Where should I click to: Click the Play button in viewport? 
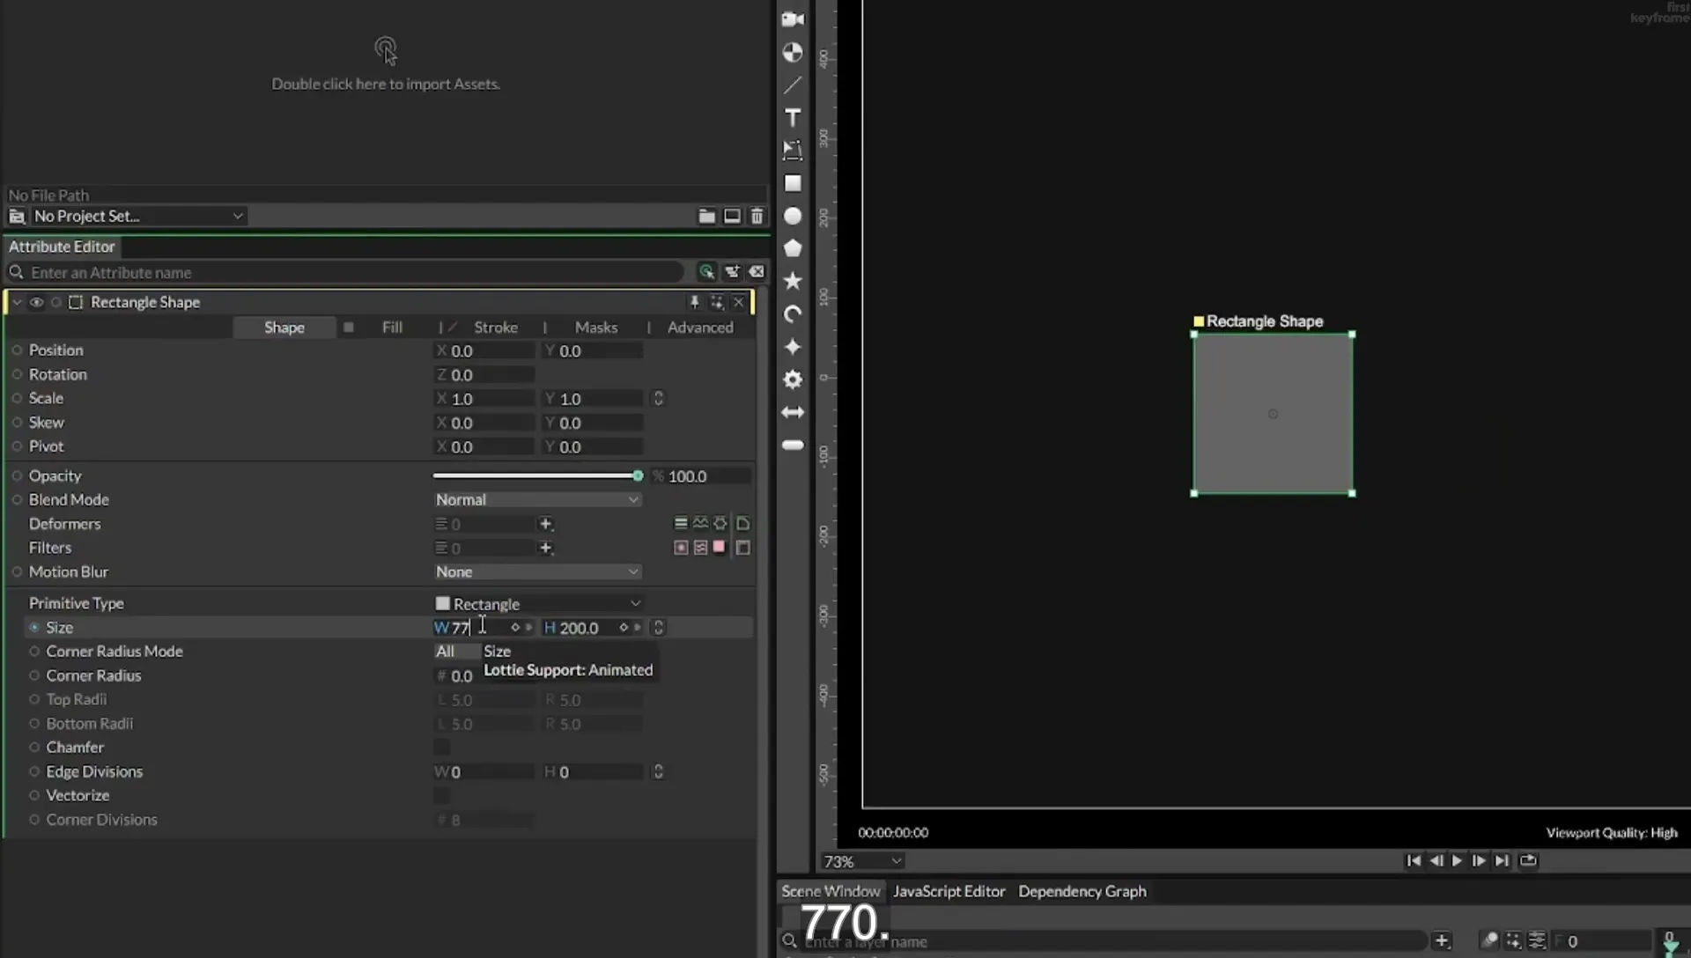pos(1457,861)
